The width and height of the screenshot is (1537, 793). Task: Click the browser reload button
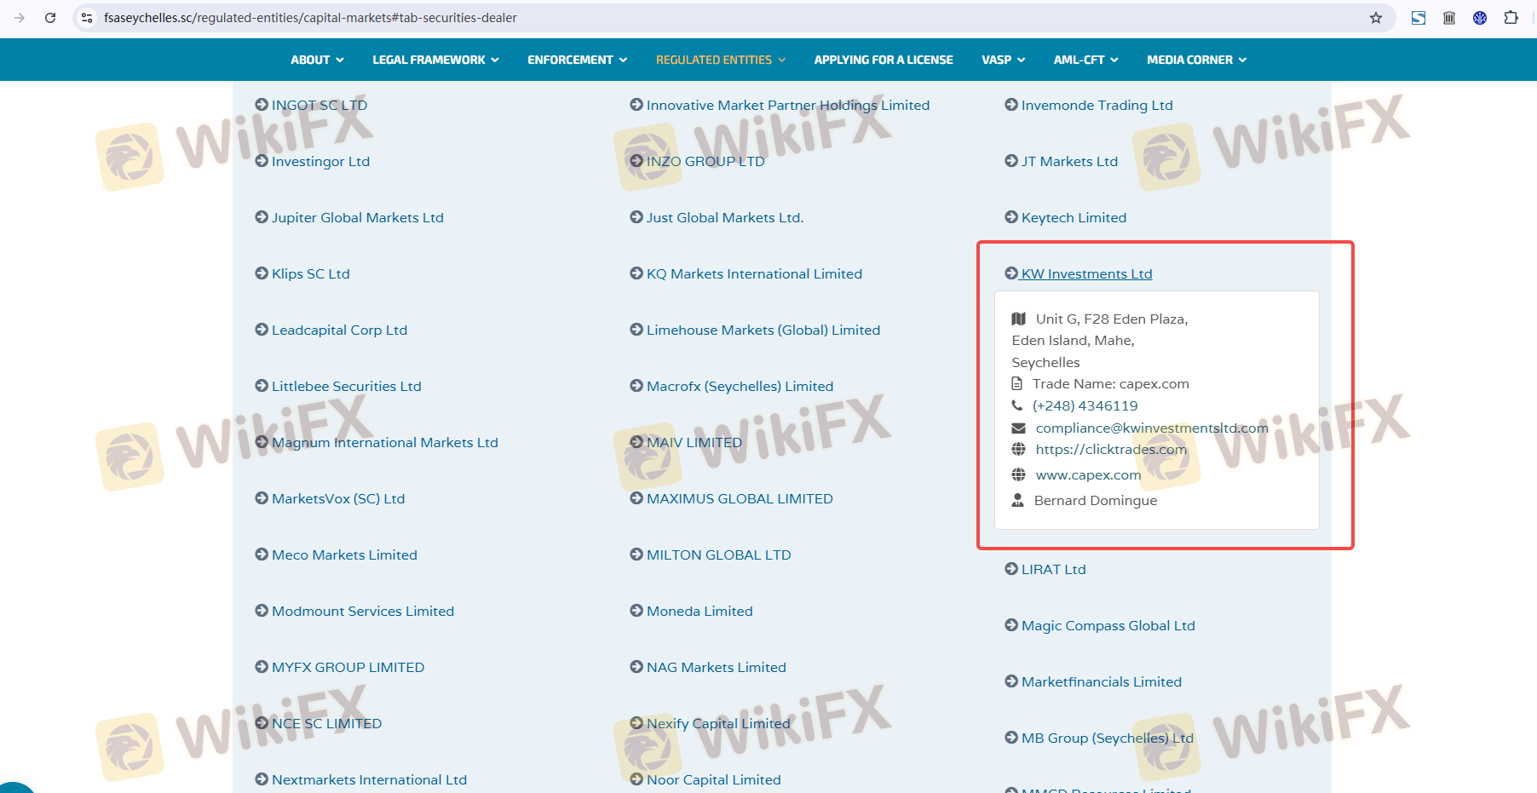(x=50, y=18)
